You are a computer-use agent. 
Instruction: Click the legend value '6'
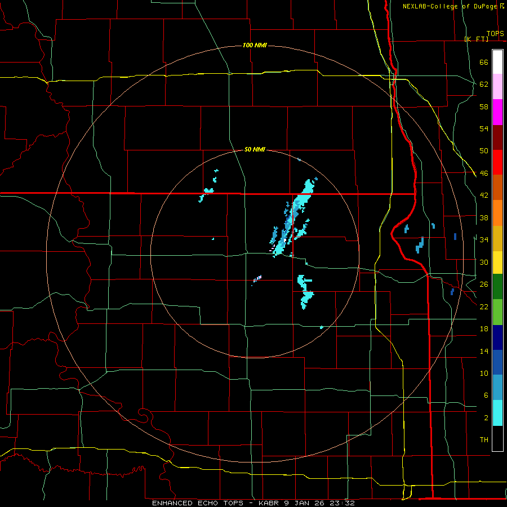click(x=486, y=395)
